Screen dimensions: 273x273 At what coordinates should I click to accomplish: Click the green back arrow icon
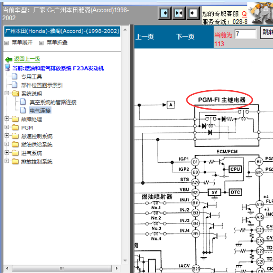pyautogui.click(x=9, y=60)
